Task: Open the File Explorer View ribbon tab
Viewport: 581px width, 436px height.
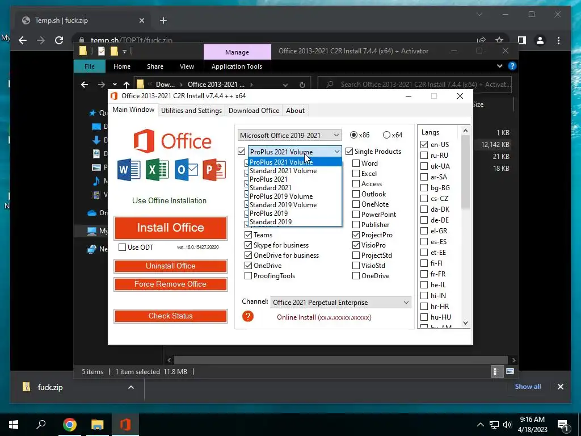Action: pyautogui.click(x=187, y=66)
